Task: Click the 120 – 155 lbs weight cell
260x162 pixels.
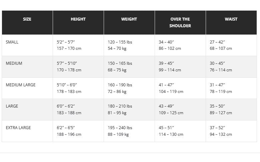Action: click(x=120, y=42)
